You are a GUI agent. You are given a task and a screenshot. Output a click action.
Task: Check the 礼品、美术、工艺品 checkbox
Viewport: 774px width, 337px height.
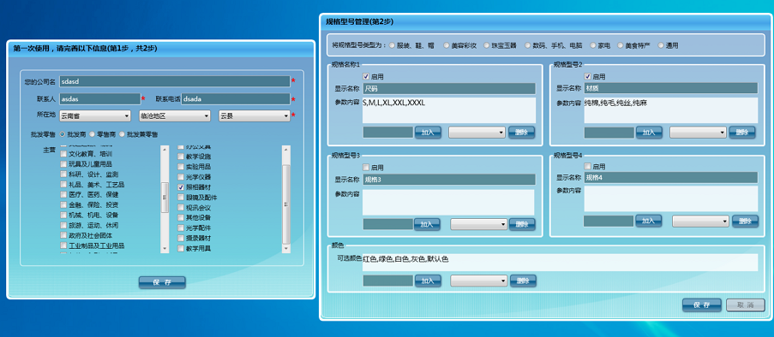pyautogui.click(x=63, y=185)
